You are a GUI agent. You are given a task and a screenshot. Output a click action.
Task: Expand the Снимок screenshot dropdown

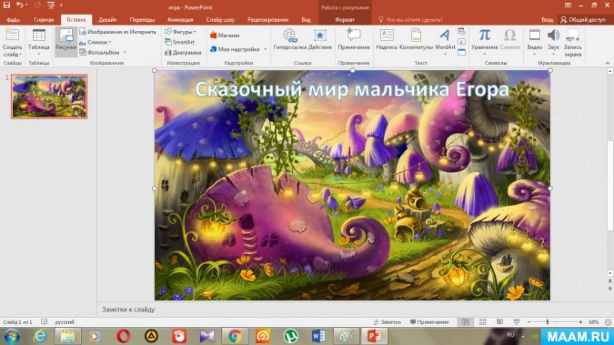[110, 42]
